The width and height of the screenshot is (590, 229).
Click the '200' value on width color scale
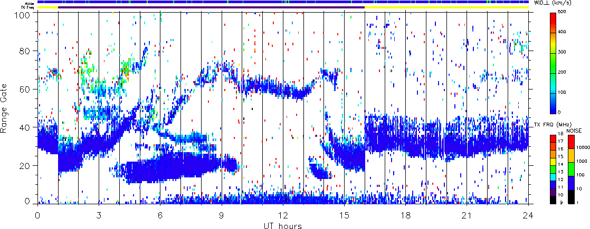562,73
